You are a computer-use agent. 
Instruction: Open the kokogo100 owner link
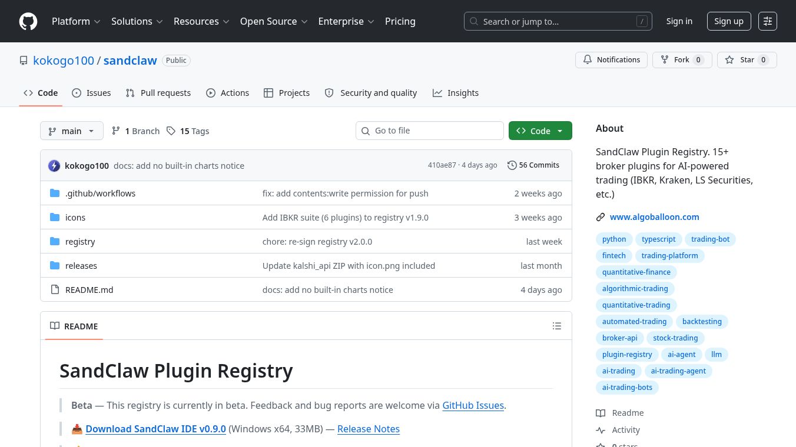click(64, 61)
